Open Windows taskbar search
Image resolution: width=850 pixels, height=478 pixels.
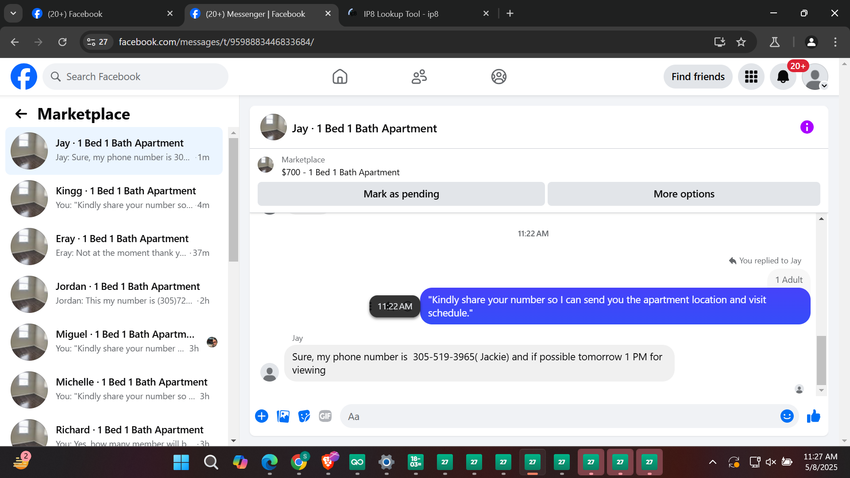211,463
